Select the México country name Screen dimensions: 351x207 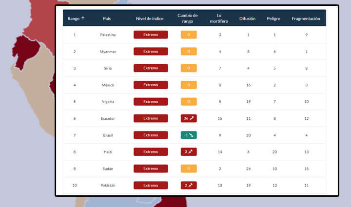click(107, 85)
